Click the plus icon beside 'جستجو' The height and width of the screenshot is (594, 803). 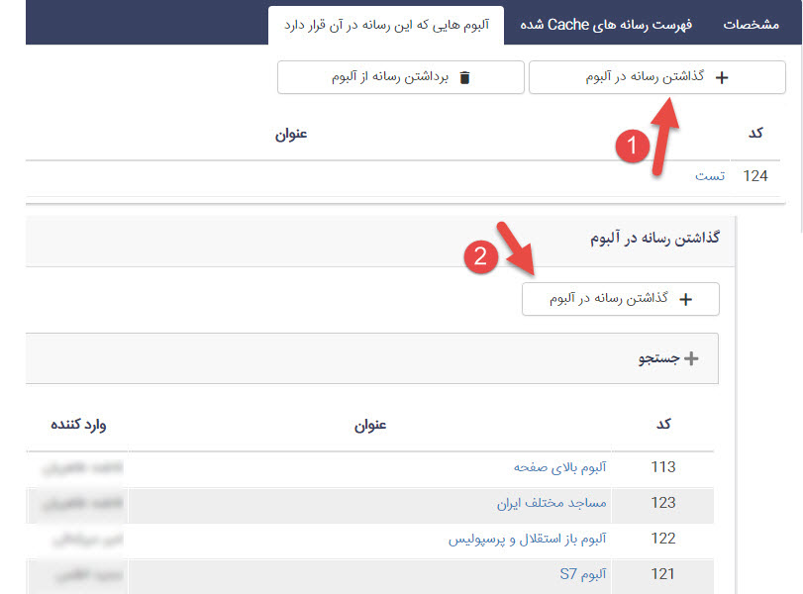coord(690,358)
